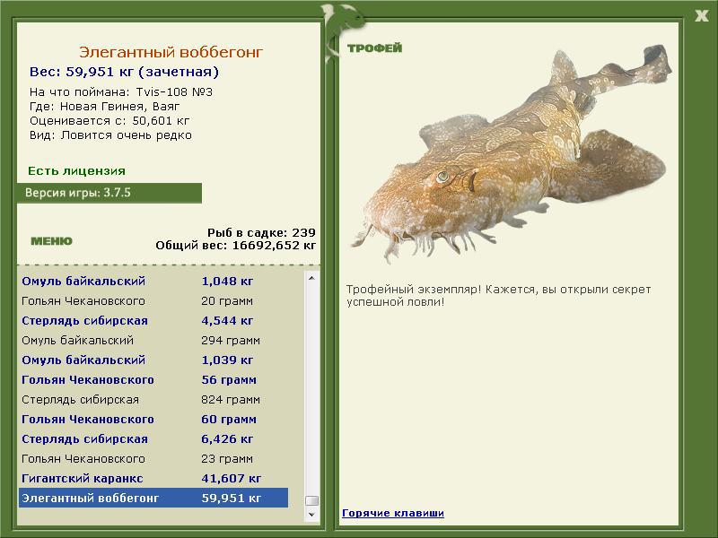Click the На что поймана: Tvis-108 №3 line

point(121,92)
